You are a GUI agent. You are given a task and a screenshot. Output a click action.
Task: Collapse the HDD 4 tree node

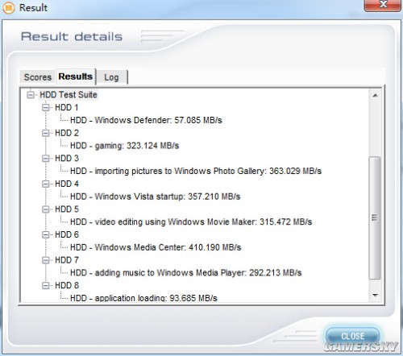46,184
